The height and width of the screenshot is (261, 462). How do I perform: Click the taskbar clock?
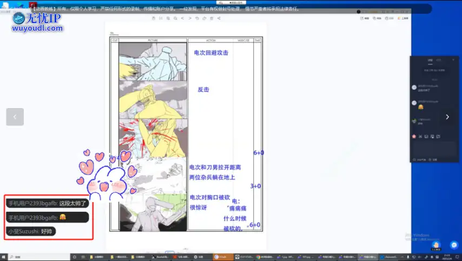pos(447,257)
